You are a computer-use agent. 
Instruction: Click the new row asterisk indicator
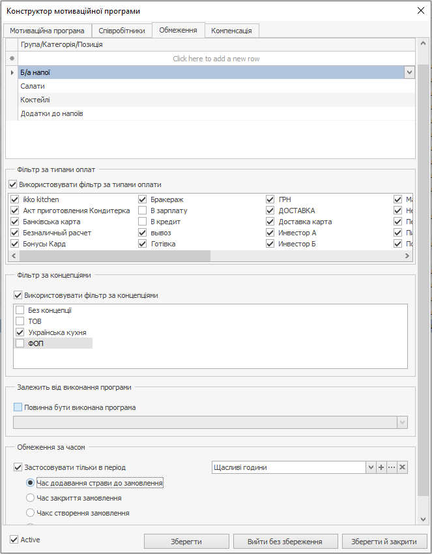(12, 59)
